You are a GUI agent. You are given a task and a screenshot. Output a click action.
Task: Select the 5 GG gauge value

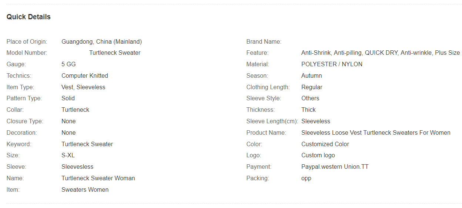click(x=68, y=64)
